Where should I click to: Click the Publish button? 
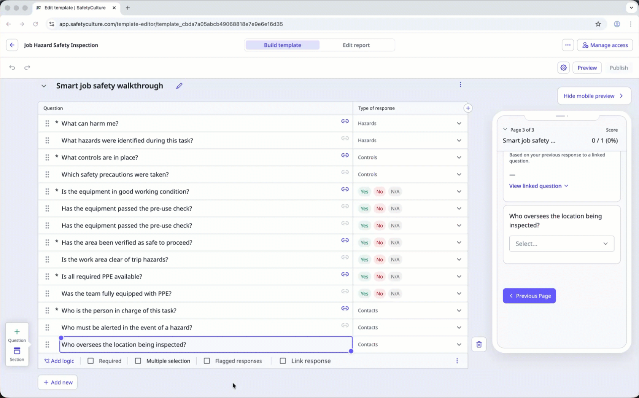point(618,68)
